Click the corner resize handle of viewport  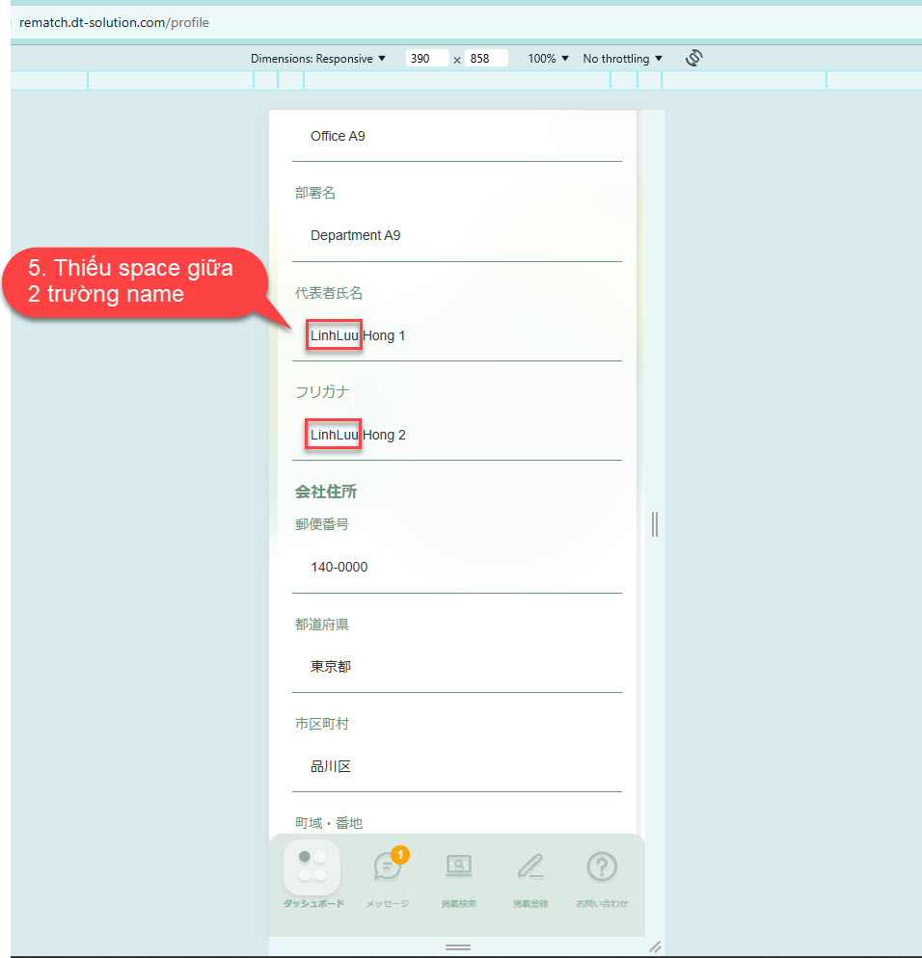coord(655,946)
